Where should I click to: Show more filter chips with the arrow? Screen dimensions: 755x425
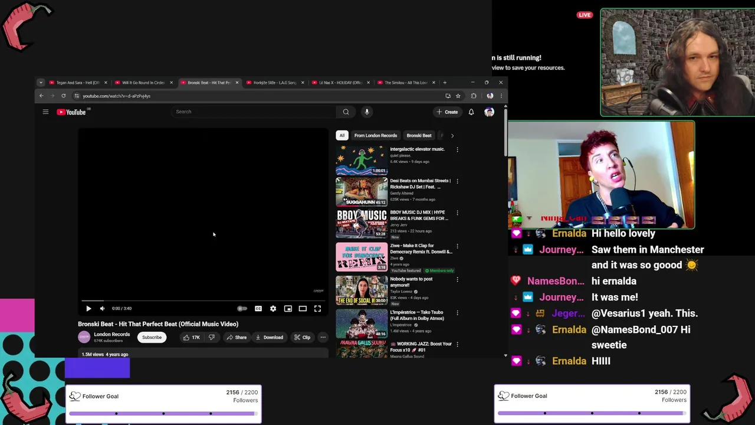(452, 135)
